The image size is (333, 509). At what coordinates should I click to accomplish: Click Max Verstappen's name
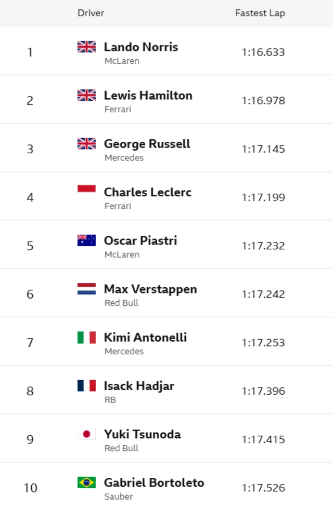[x=150, y=289]
